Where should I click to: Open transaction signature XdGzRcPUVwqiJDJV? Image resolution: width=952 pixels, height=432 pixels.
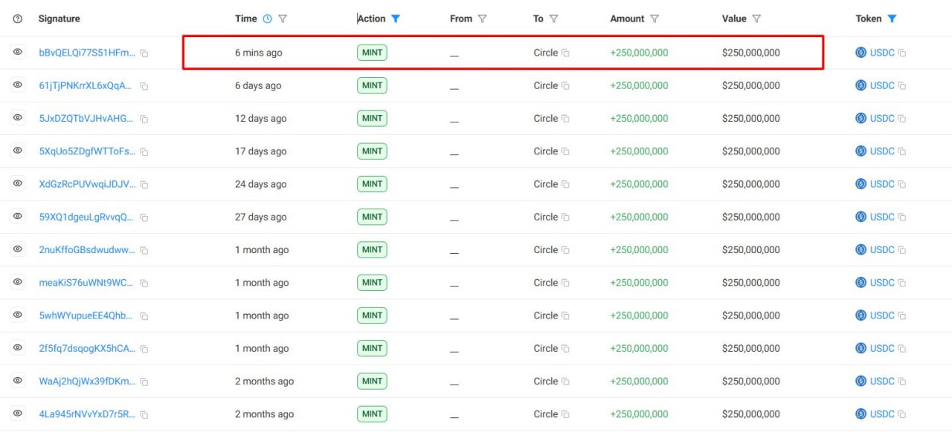pos(87,184)
